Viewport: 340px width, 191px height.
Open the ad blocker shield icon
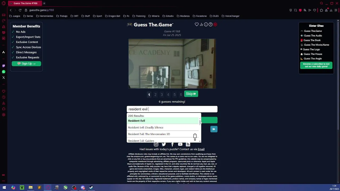pyautogui.click(x=300, y=10)
